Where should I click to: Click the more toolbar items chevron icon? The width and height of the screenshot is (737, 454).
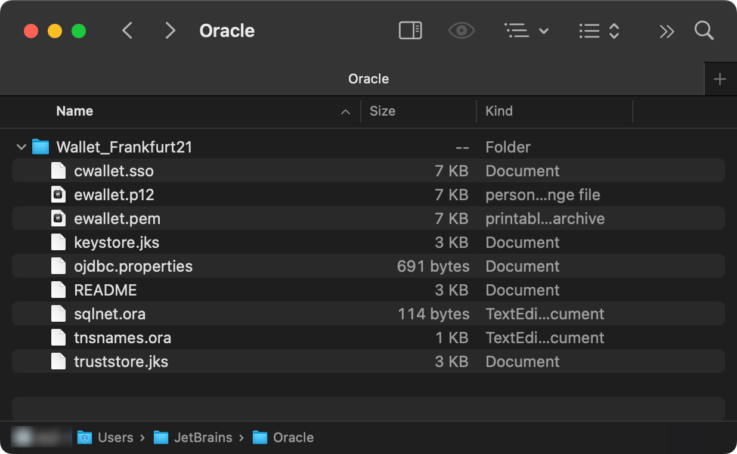667,30
